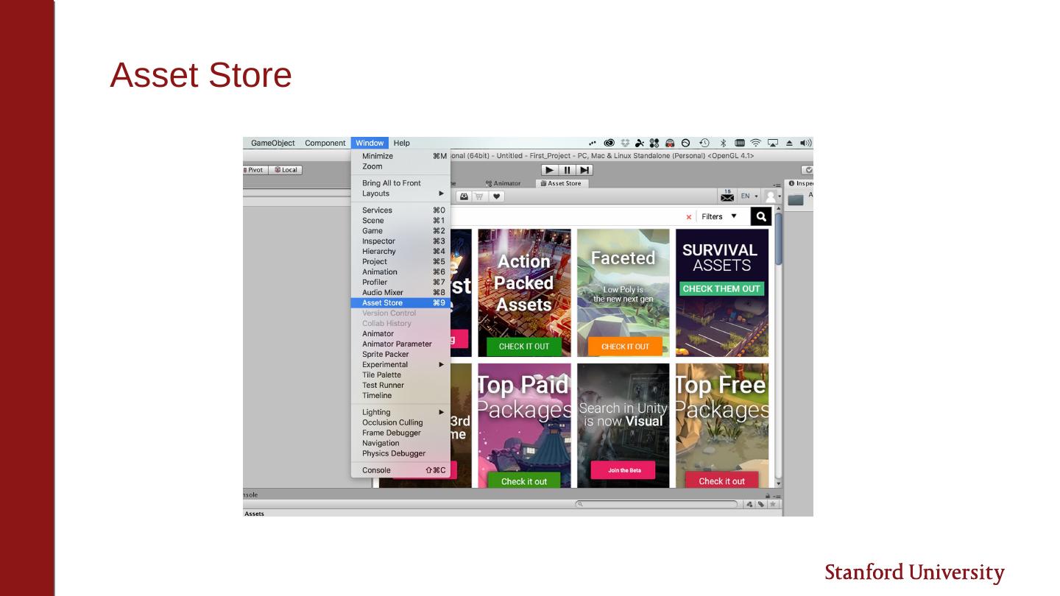Click the Play button in Unity toolbar
1060x596 pixels.
coord(550,170)
